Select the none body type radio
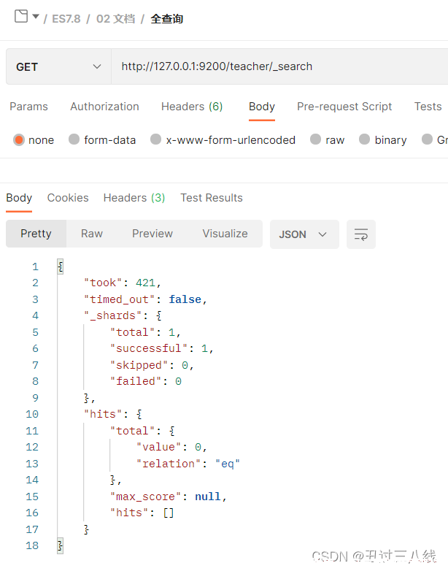 click(x=19, y=139)
